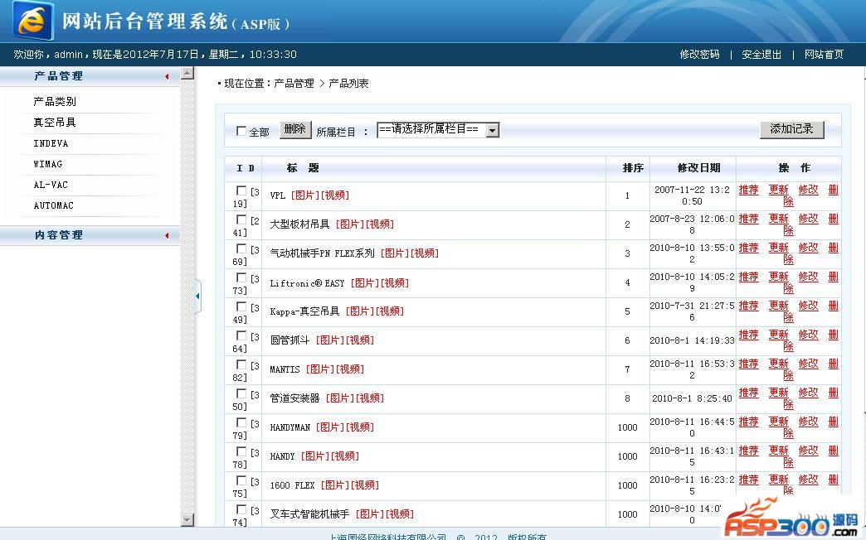Click 更新 for the 气动机械手PN FLEX系列 row

click(x=779, y=248)
